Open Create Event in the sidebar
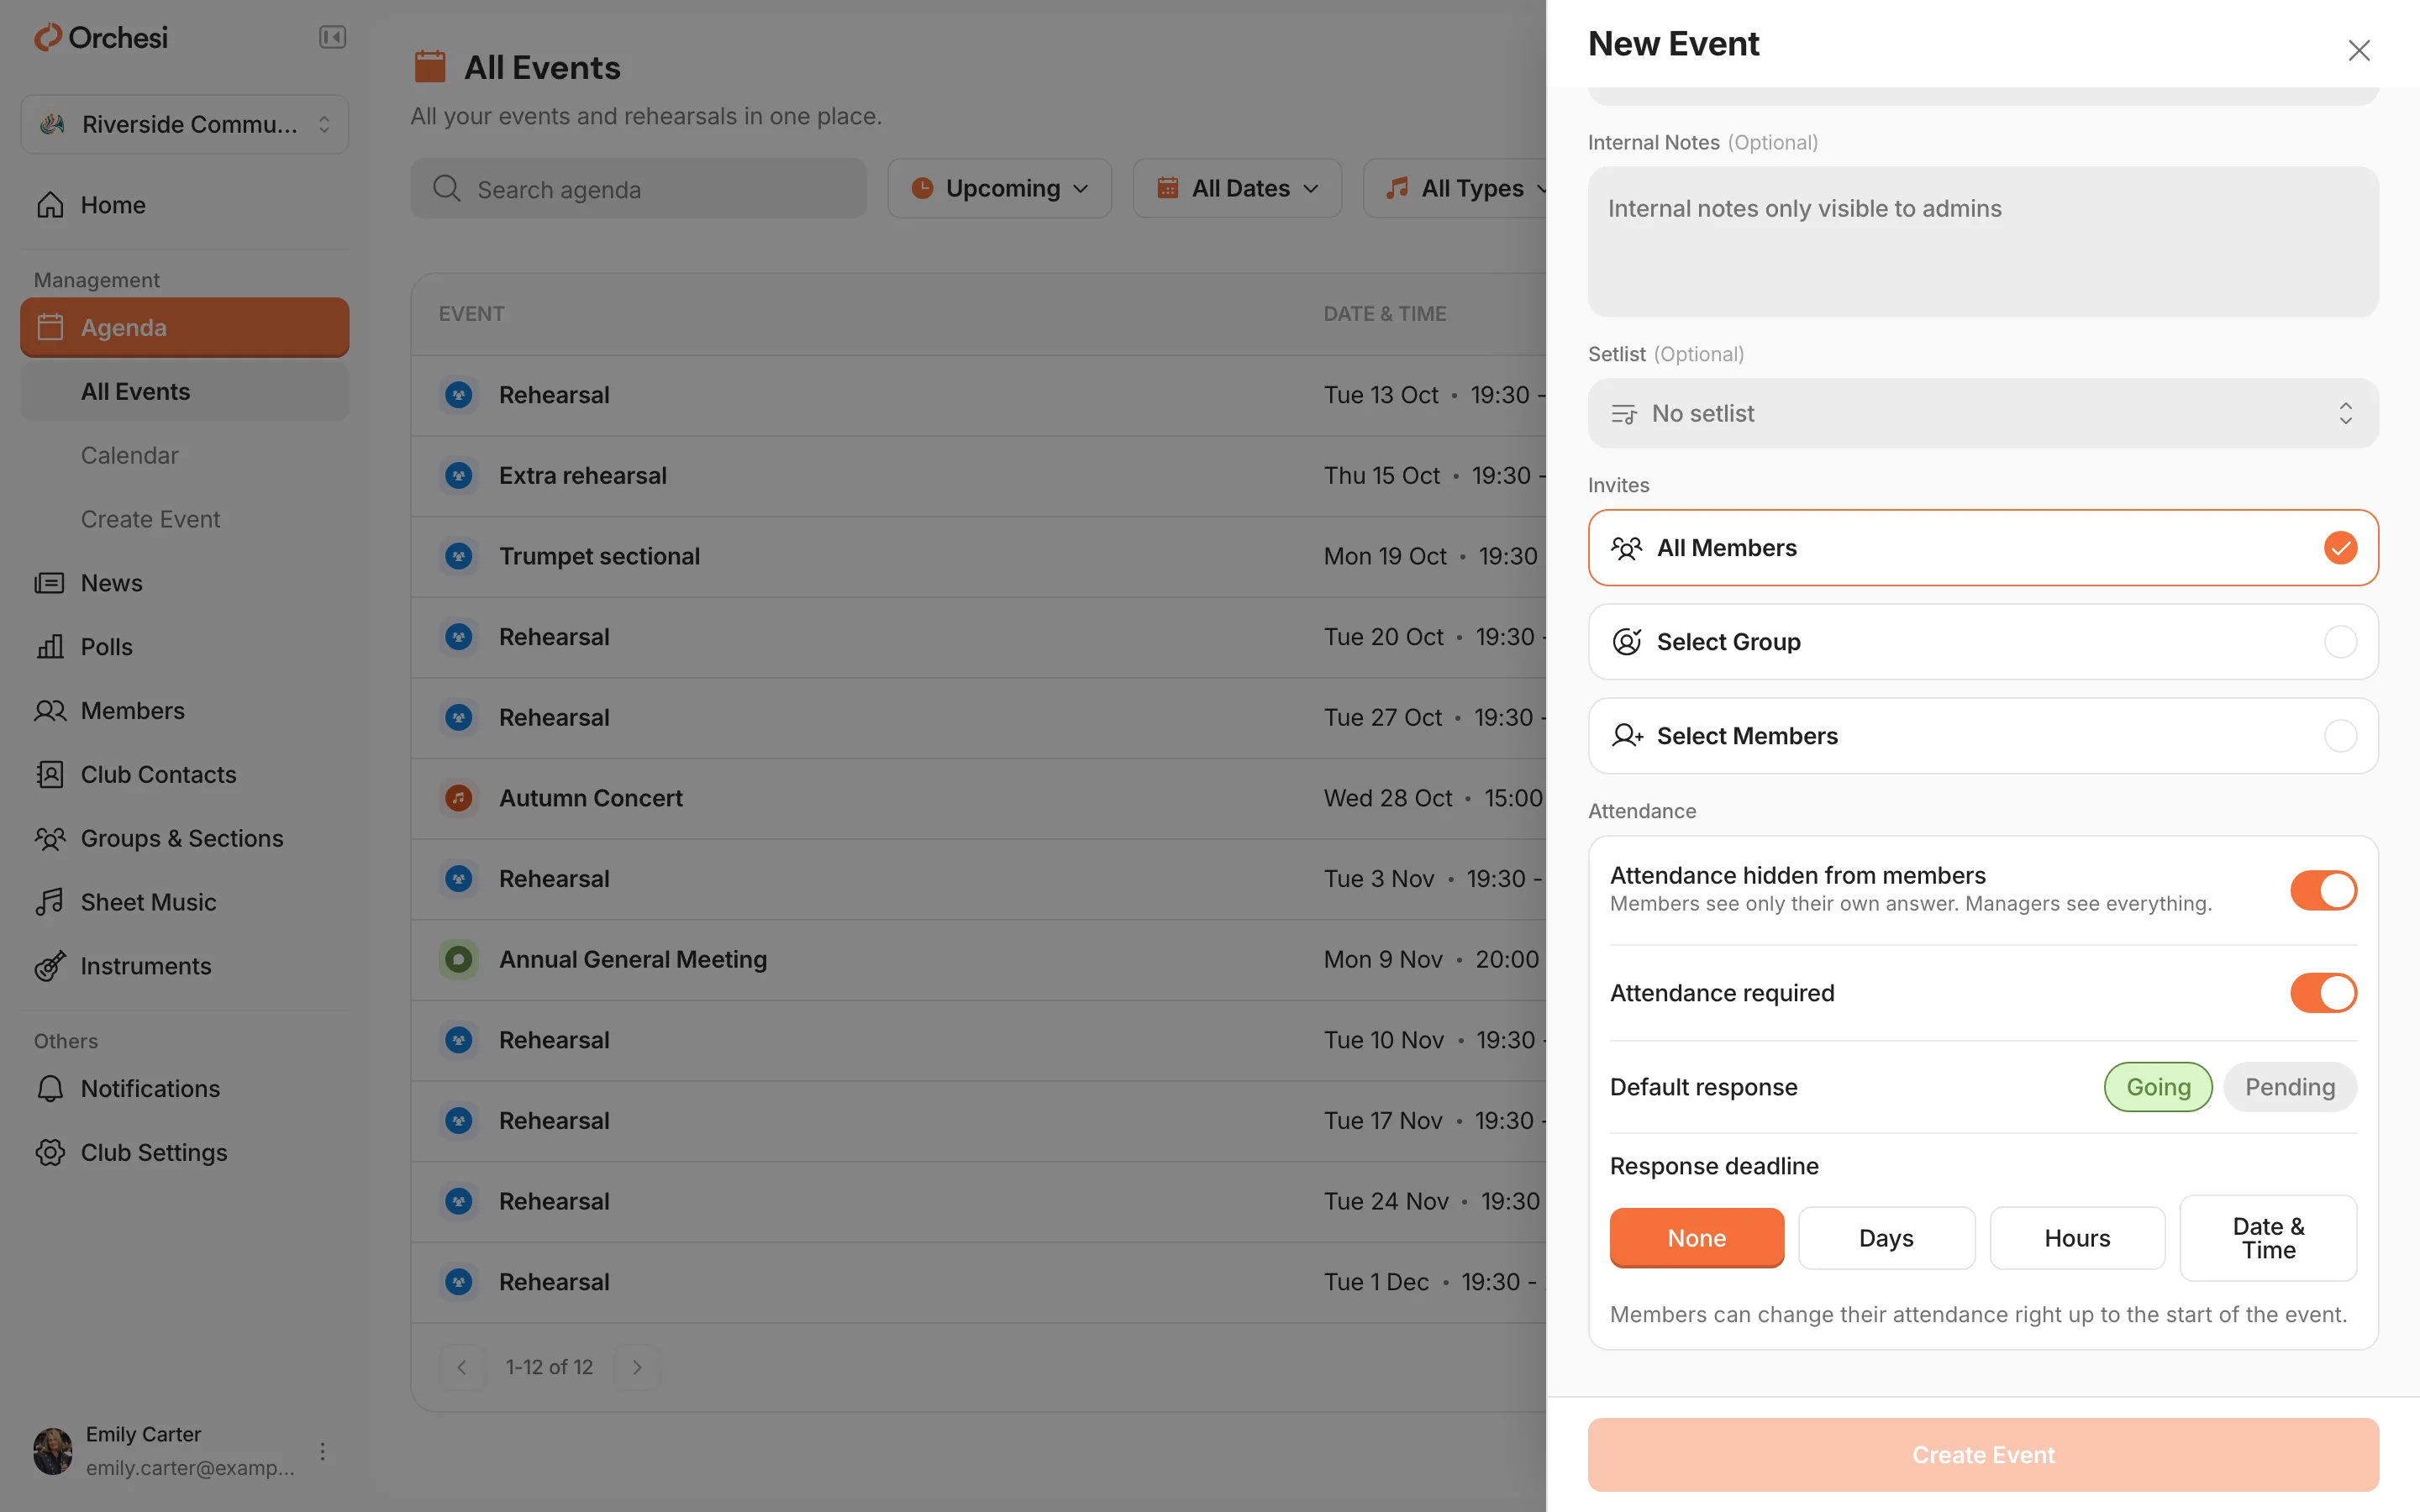Image resolution: width=2420 pixels, height=1512 pixels. (185, 520)
